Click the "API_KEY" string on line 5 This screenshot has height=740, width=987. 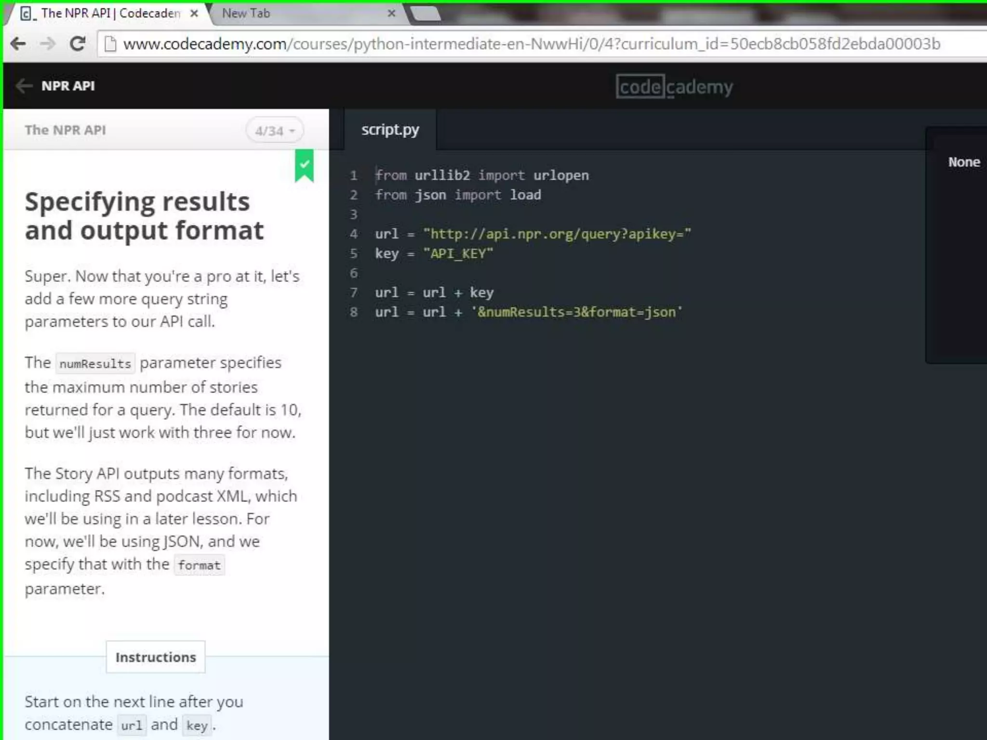(458, 253)
